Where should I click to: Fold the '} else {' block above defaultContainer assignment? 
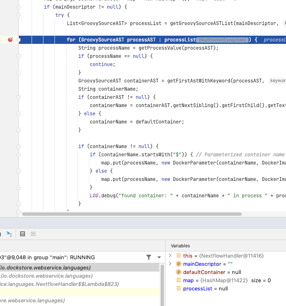[x=19, y=114]
